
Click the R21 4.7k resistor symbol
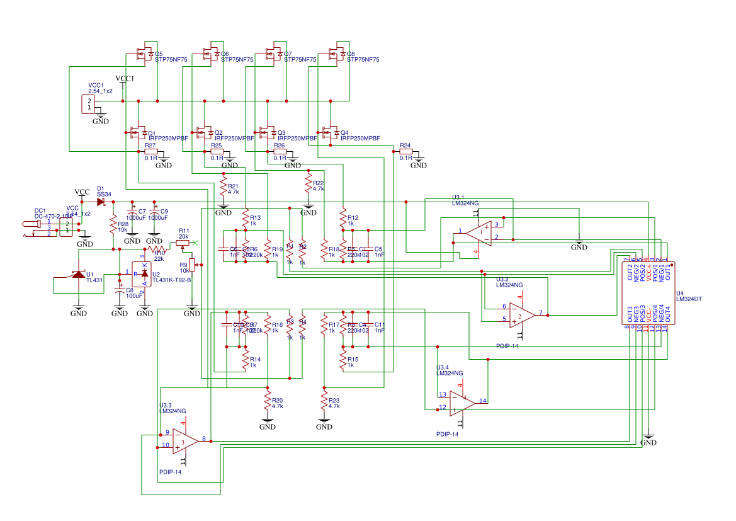tap(224, 185)
